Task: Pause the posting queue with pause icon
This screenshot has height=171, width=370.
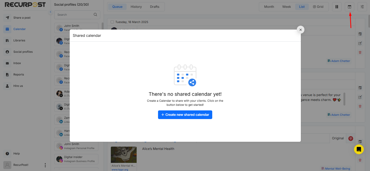Action: pos(337,6)
